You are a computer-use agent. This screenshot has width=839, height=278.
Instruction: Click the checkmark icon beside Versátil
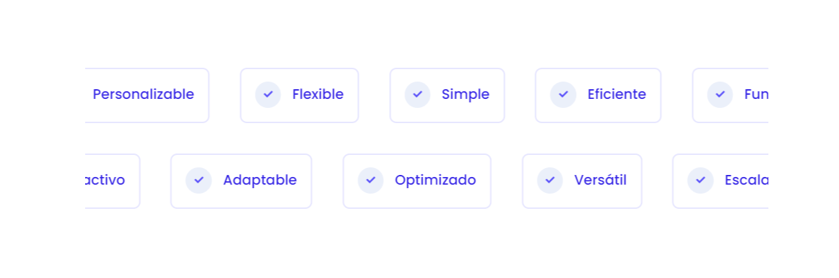coord(550,180)
